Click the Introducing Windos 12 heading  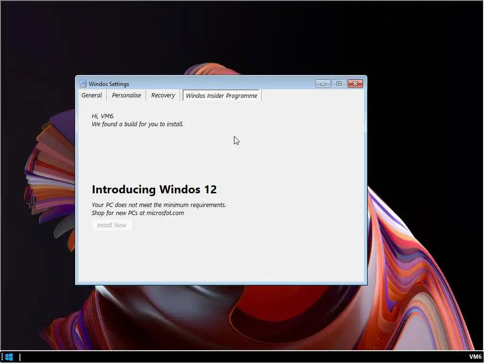click(x=154, y=189)
